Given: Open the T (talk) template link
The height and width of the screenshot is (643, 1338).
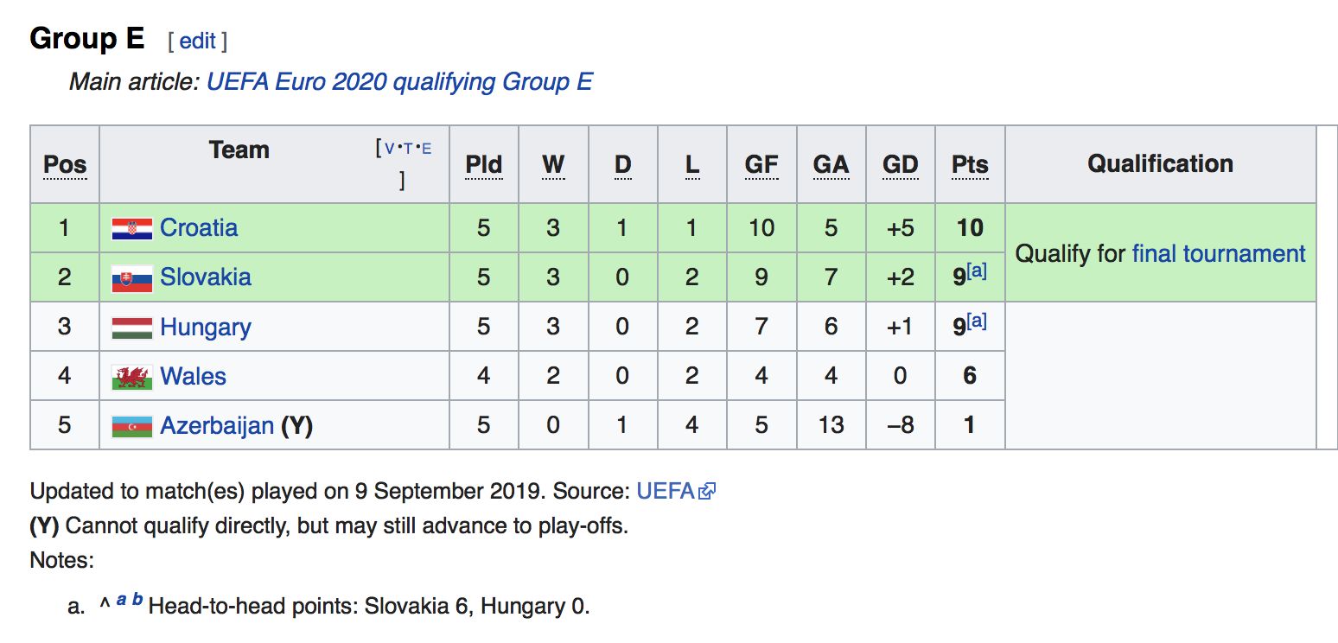Looking at the screenshot, I should [407, 149].
